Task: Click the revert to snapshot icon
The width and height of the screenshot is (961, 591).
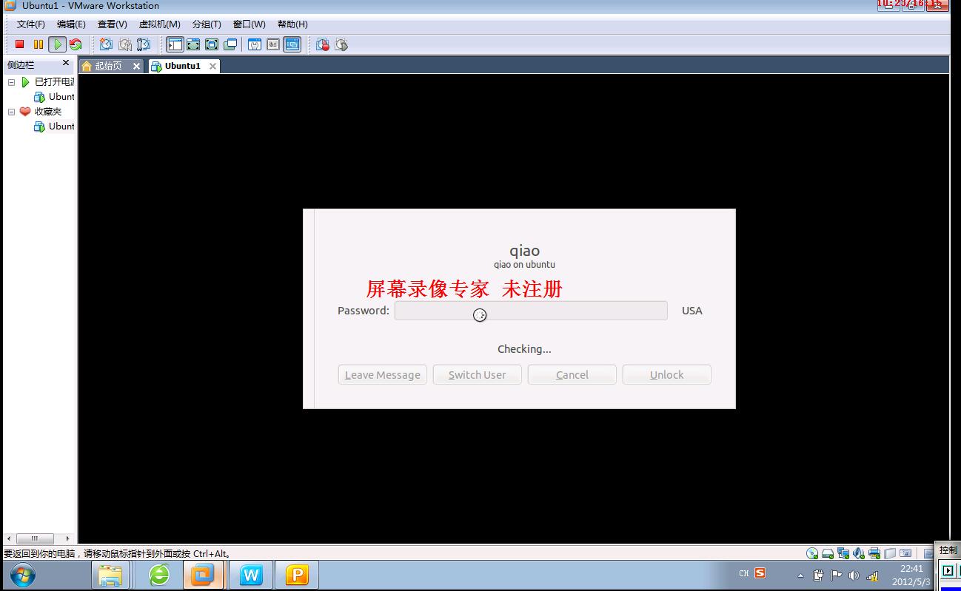Action: point(125,44)
